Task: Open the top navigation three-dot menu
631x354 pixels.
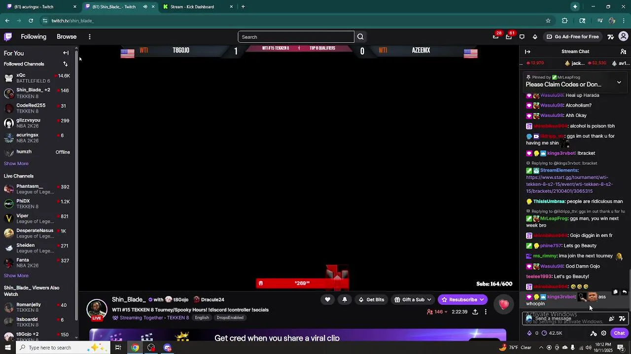Action: 89,37
